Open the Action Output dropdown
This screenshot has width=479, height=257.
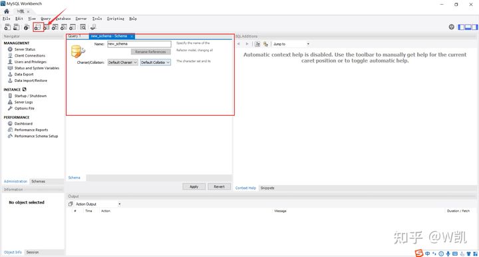pyautogui.click(x=97, y=204)
